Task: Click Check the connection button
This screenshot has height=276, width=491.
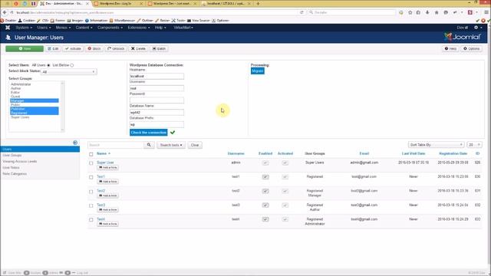Action: coord(148,133)
